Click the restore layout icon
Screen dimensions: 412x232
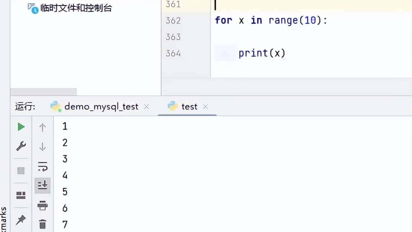(21, 195)
